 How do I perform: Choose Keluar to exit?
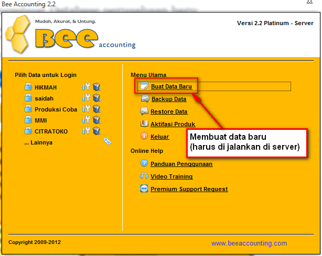click(160, 137)
